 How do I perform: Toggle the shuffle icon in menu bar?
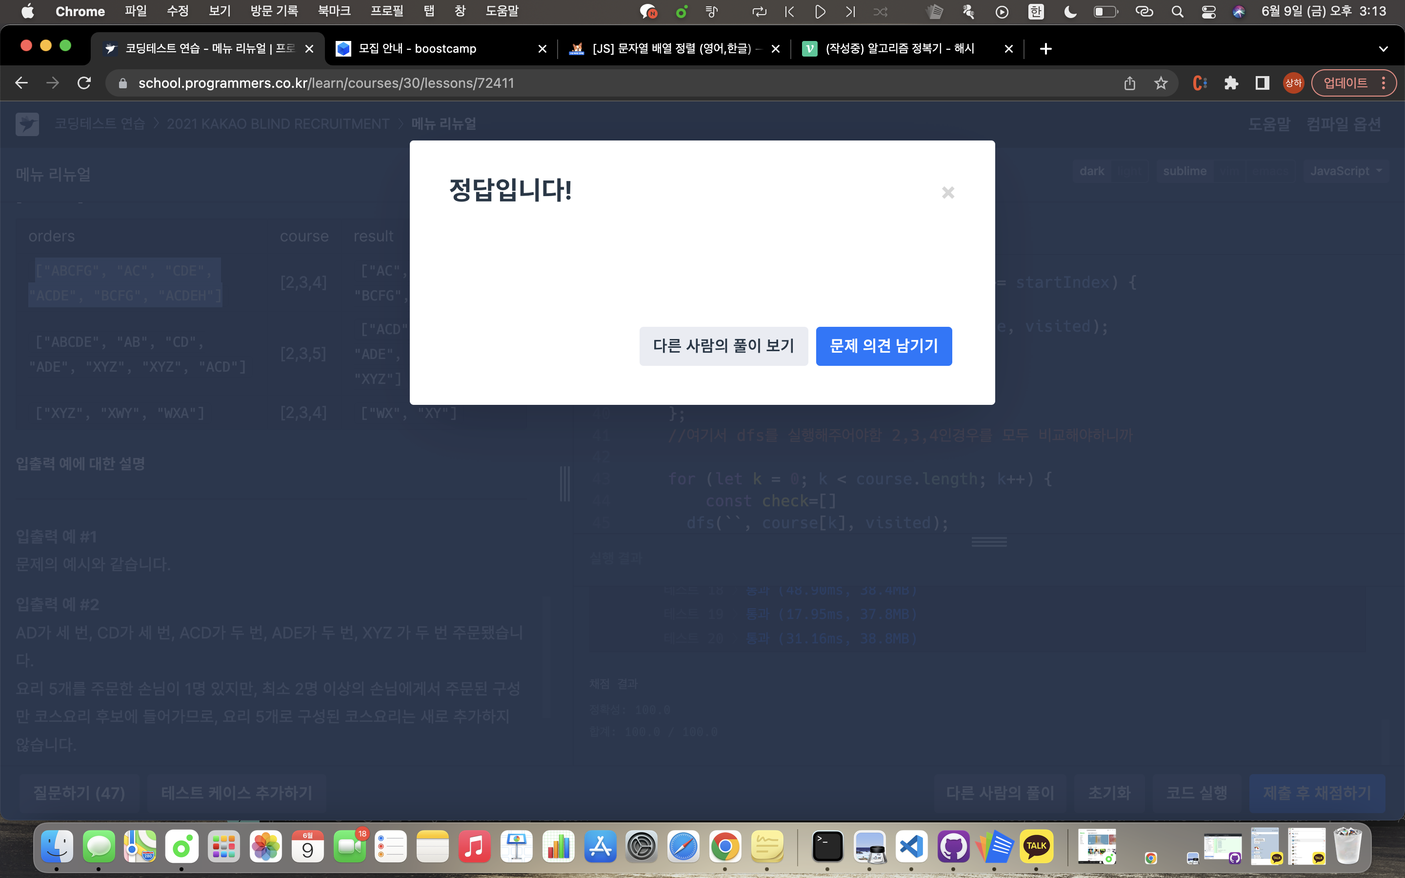point(880,12)
